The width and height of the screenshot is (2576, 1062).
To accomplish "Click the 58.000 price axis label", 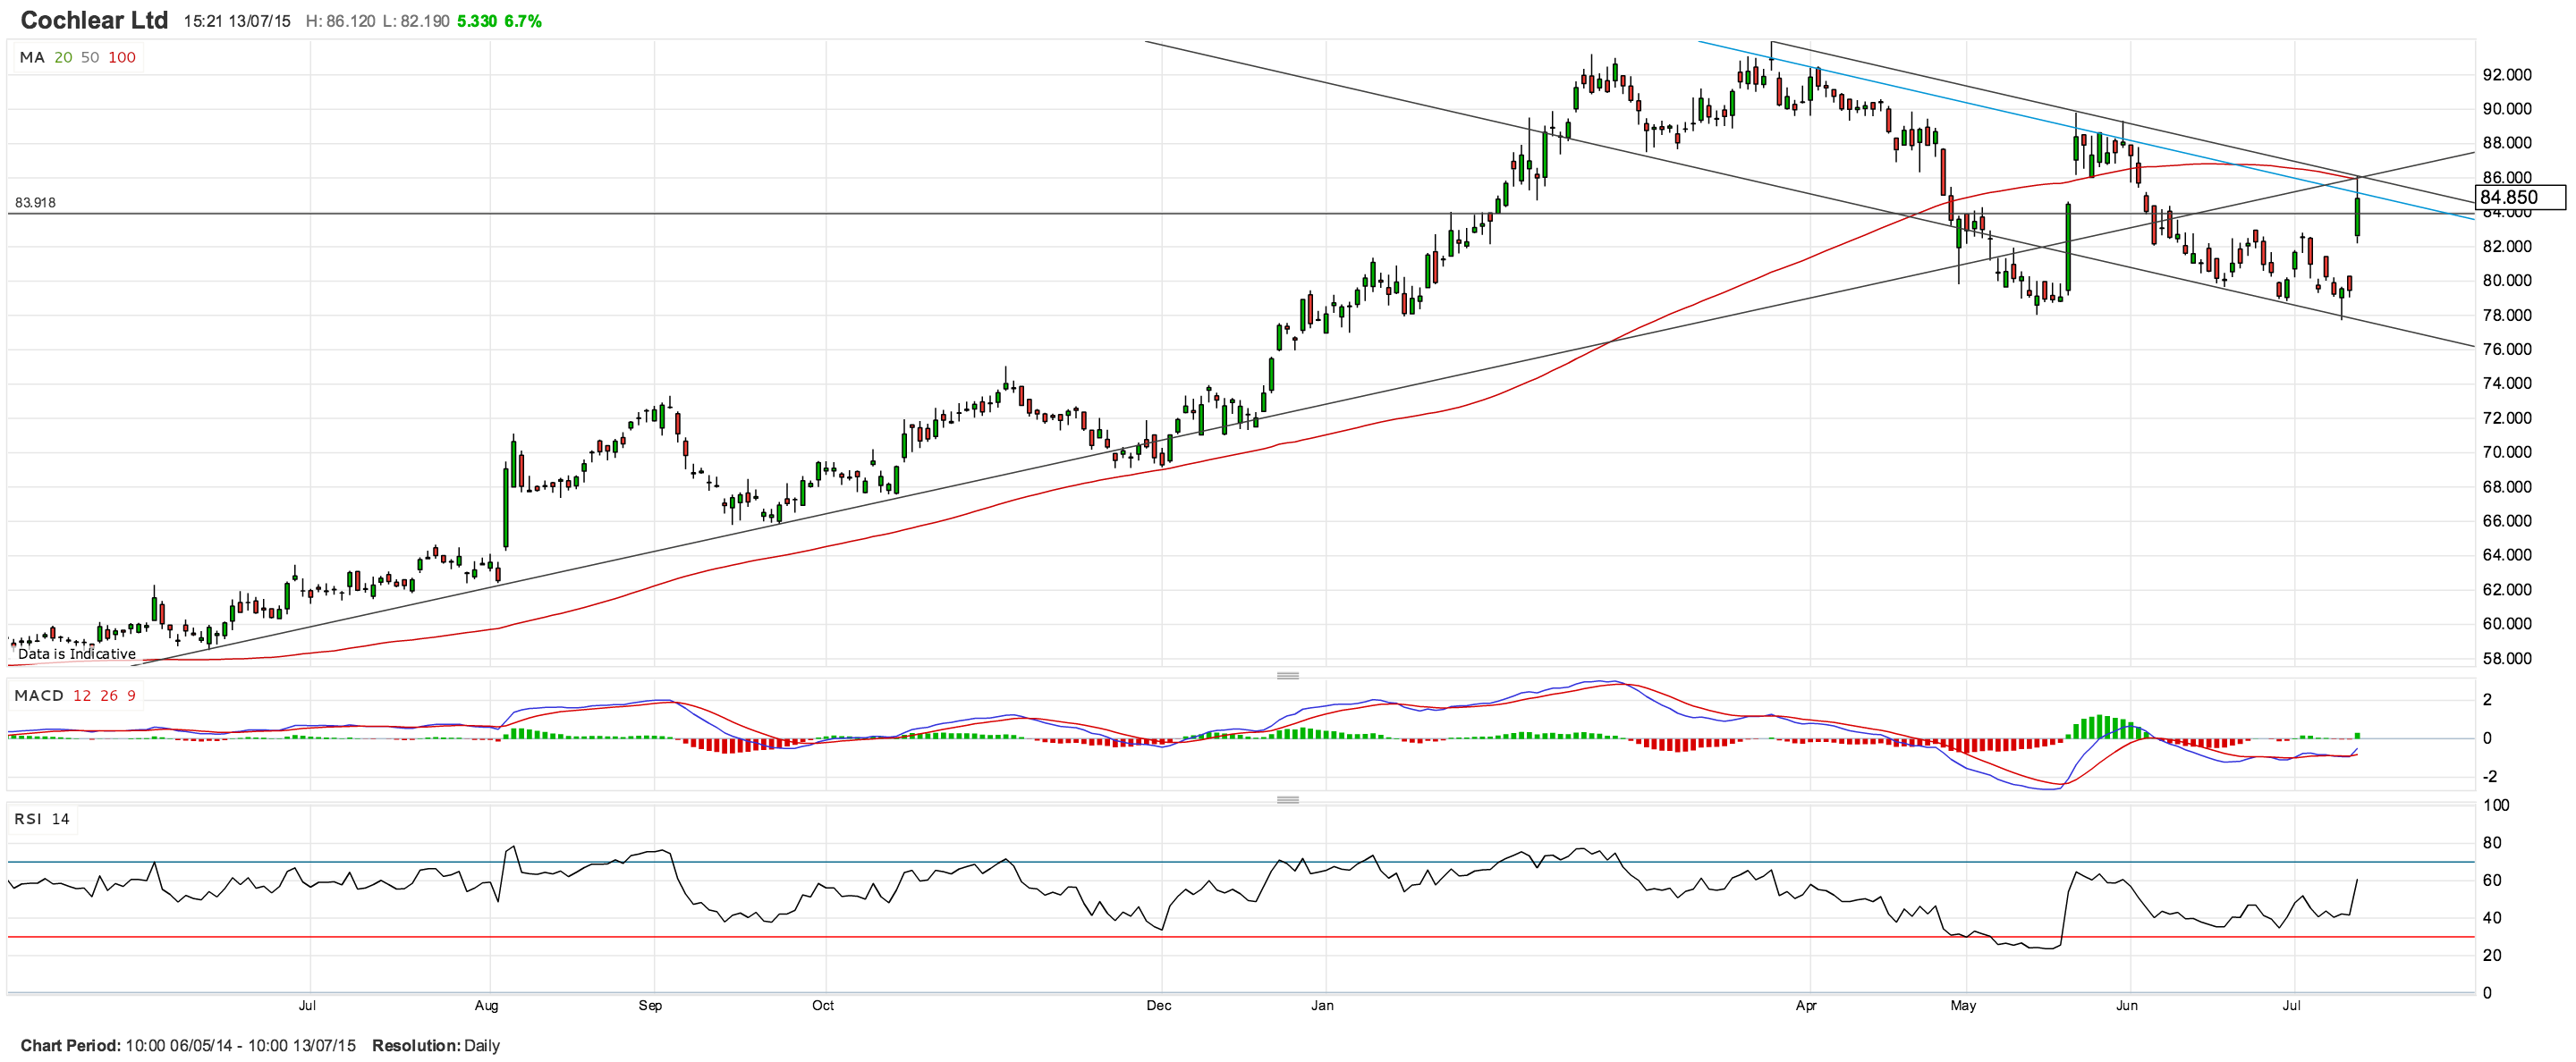I will (2507, 660).
